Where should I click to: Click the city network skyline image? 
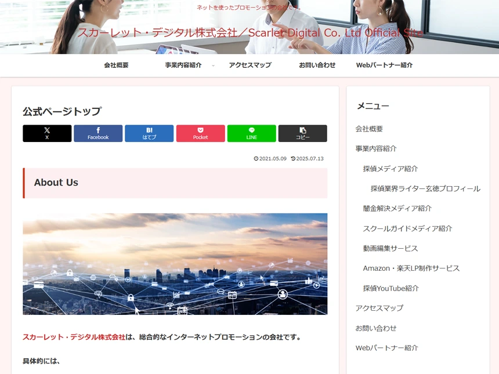pos(175,264)
